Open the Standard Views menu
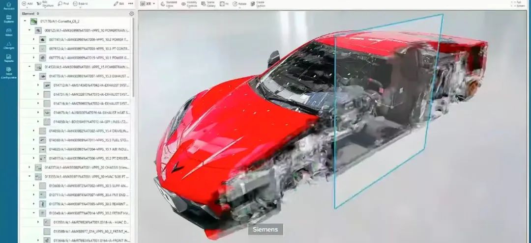Screen dimensions: 531x243 click(x=168, y=3)
